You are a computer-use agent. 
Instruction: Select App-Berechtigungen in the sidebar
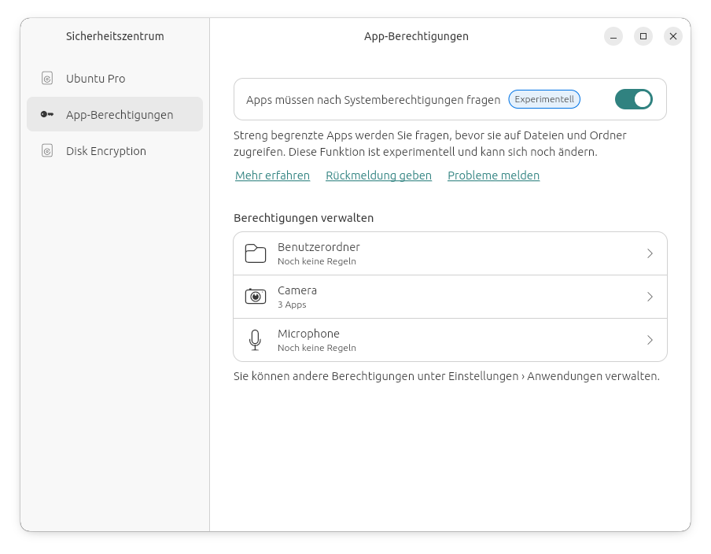point(114,114)
